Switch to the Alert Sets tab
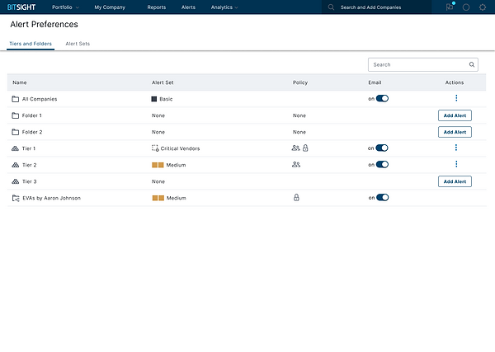The image size is (495, 352). coord(78,44)
